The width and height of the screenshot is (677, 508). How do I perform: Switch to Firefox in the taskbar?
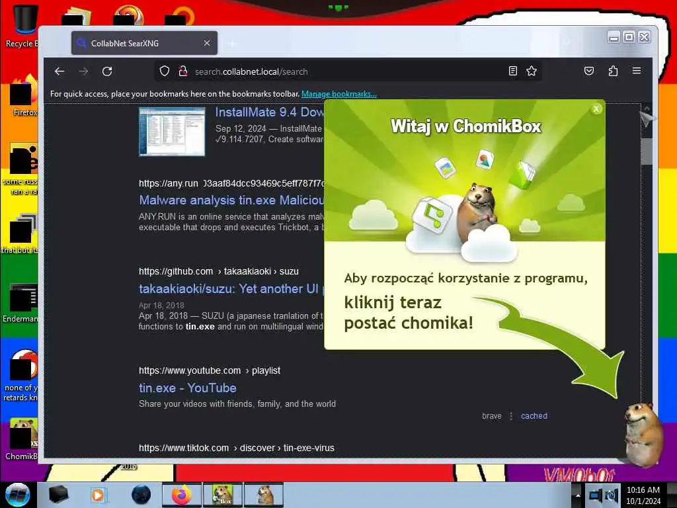tap(182, 495)
